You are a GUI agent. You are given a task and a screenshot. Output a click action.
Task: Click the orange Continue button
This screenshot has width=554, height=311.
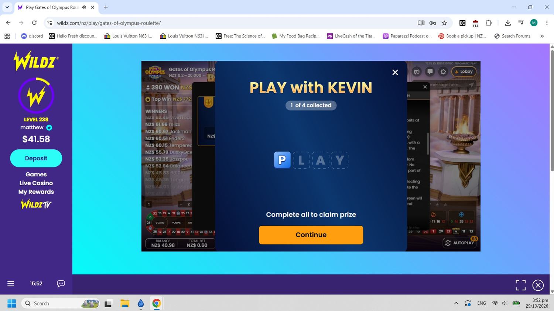pyautogui.click(x=311, y=235)
